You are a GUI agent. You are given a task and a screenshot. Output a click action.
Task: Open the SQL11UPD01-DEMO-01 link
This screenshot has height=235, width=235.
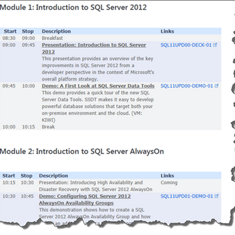click(x=187, y=196)
